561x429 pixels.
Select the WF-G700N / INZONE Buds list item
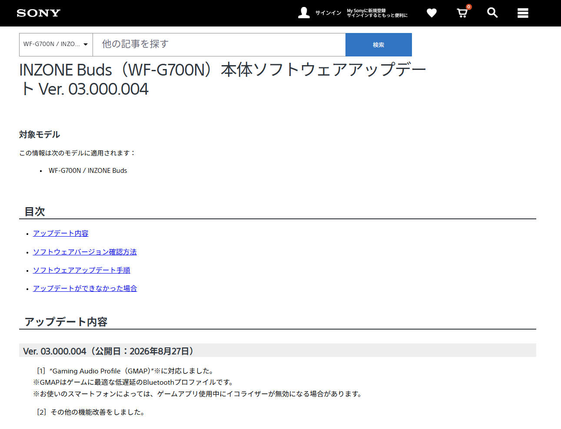click(88, 171)
